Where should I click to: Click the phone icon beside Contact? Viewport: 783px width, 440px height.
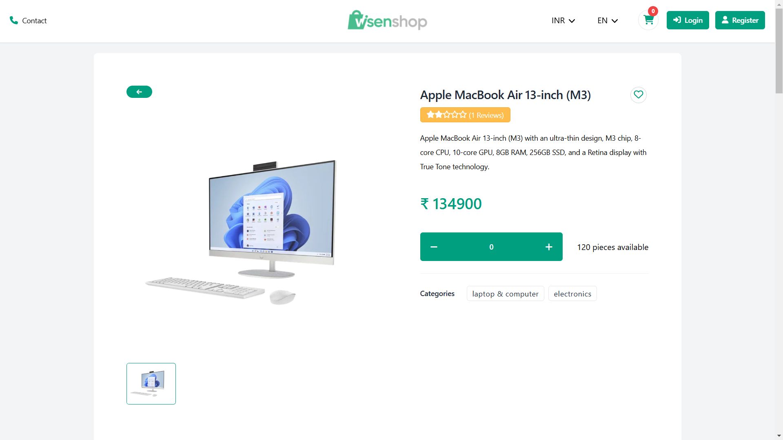pyautogui.click(x=14, y=20)
